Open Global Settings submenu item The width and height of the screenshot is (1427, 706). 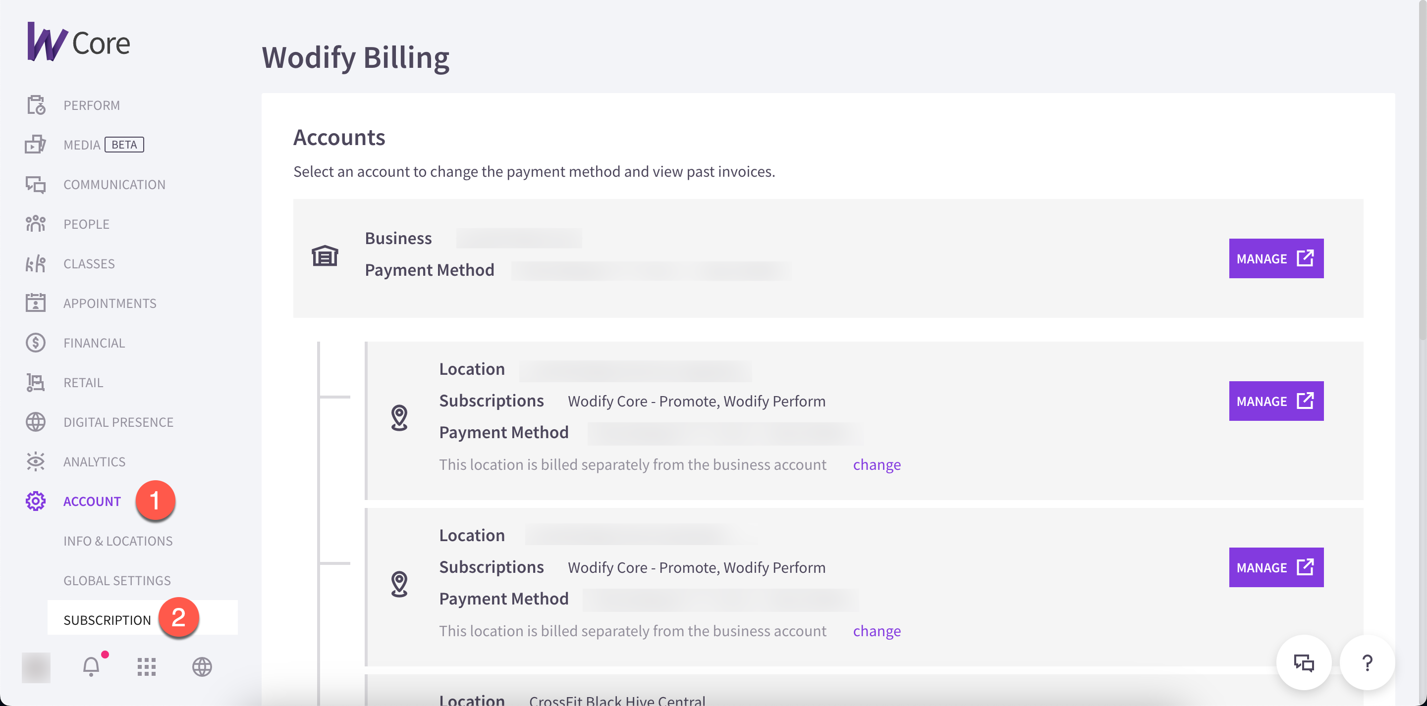coord(117,580)
